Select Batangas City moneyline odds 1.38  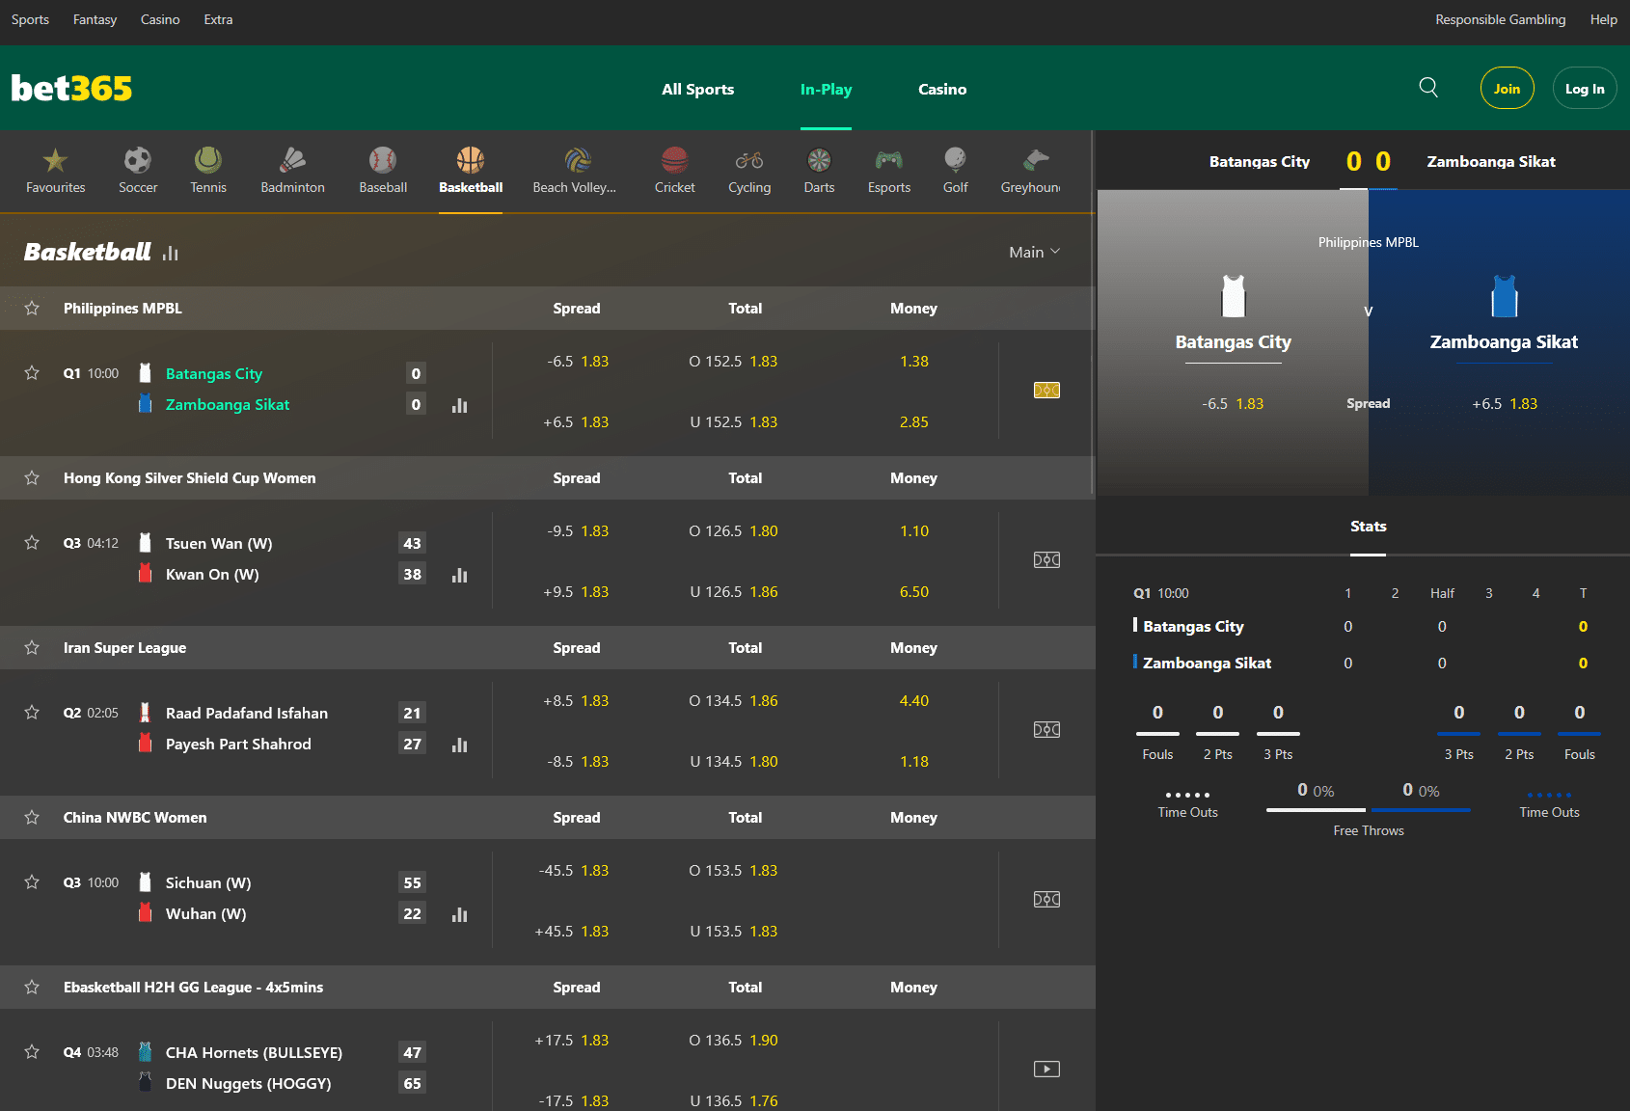[x=913, y=362]
